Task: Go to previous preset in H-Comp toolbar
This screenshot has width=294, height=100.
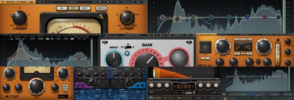Action: [100, 2]
